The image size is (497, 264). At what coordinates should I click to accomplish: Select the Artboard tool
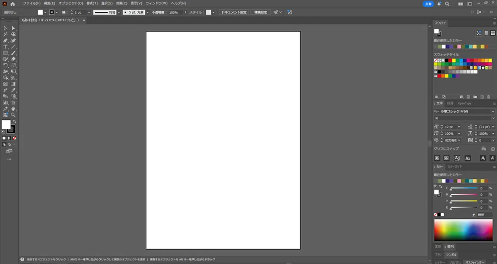coord(13,103)
